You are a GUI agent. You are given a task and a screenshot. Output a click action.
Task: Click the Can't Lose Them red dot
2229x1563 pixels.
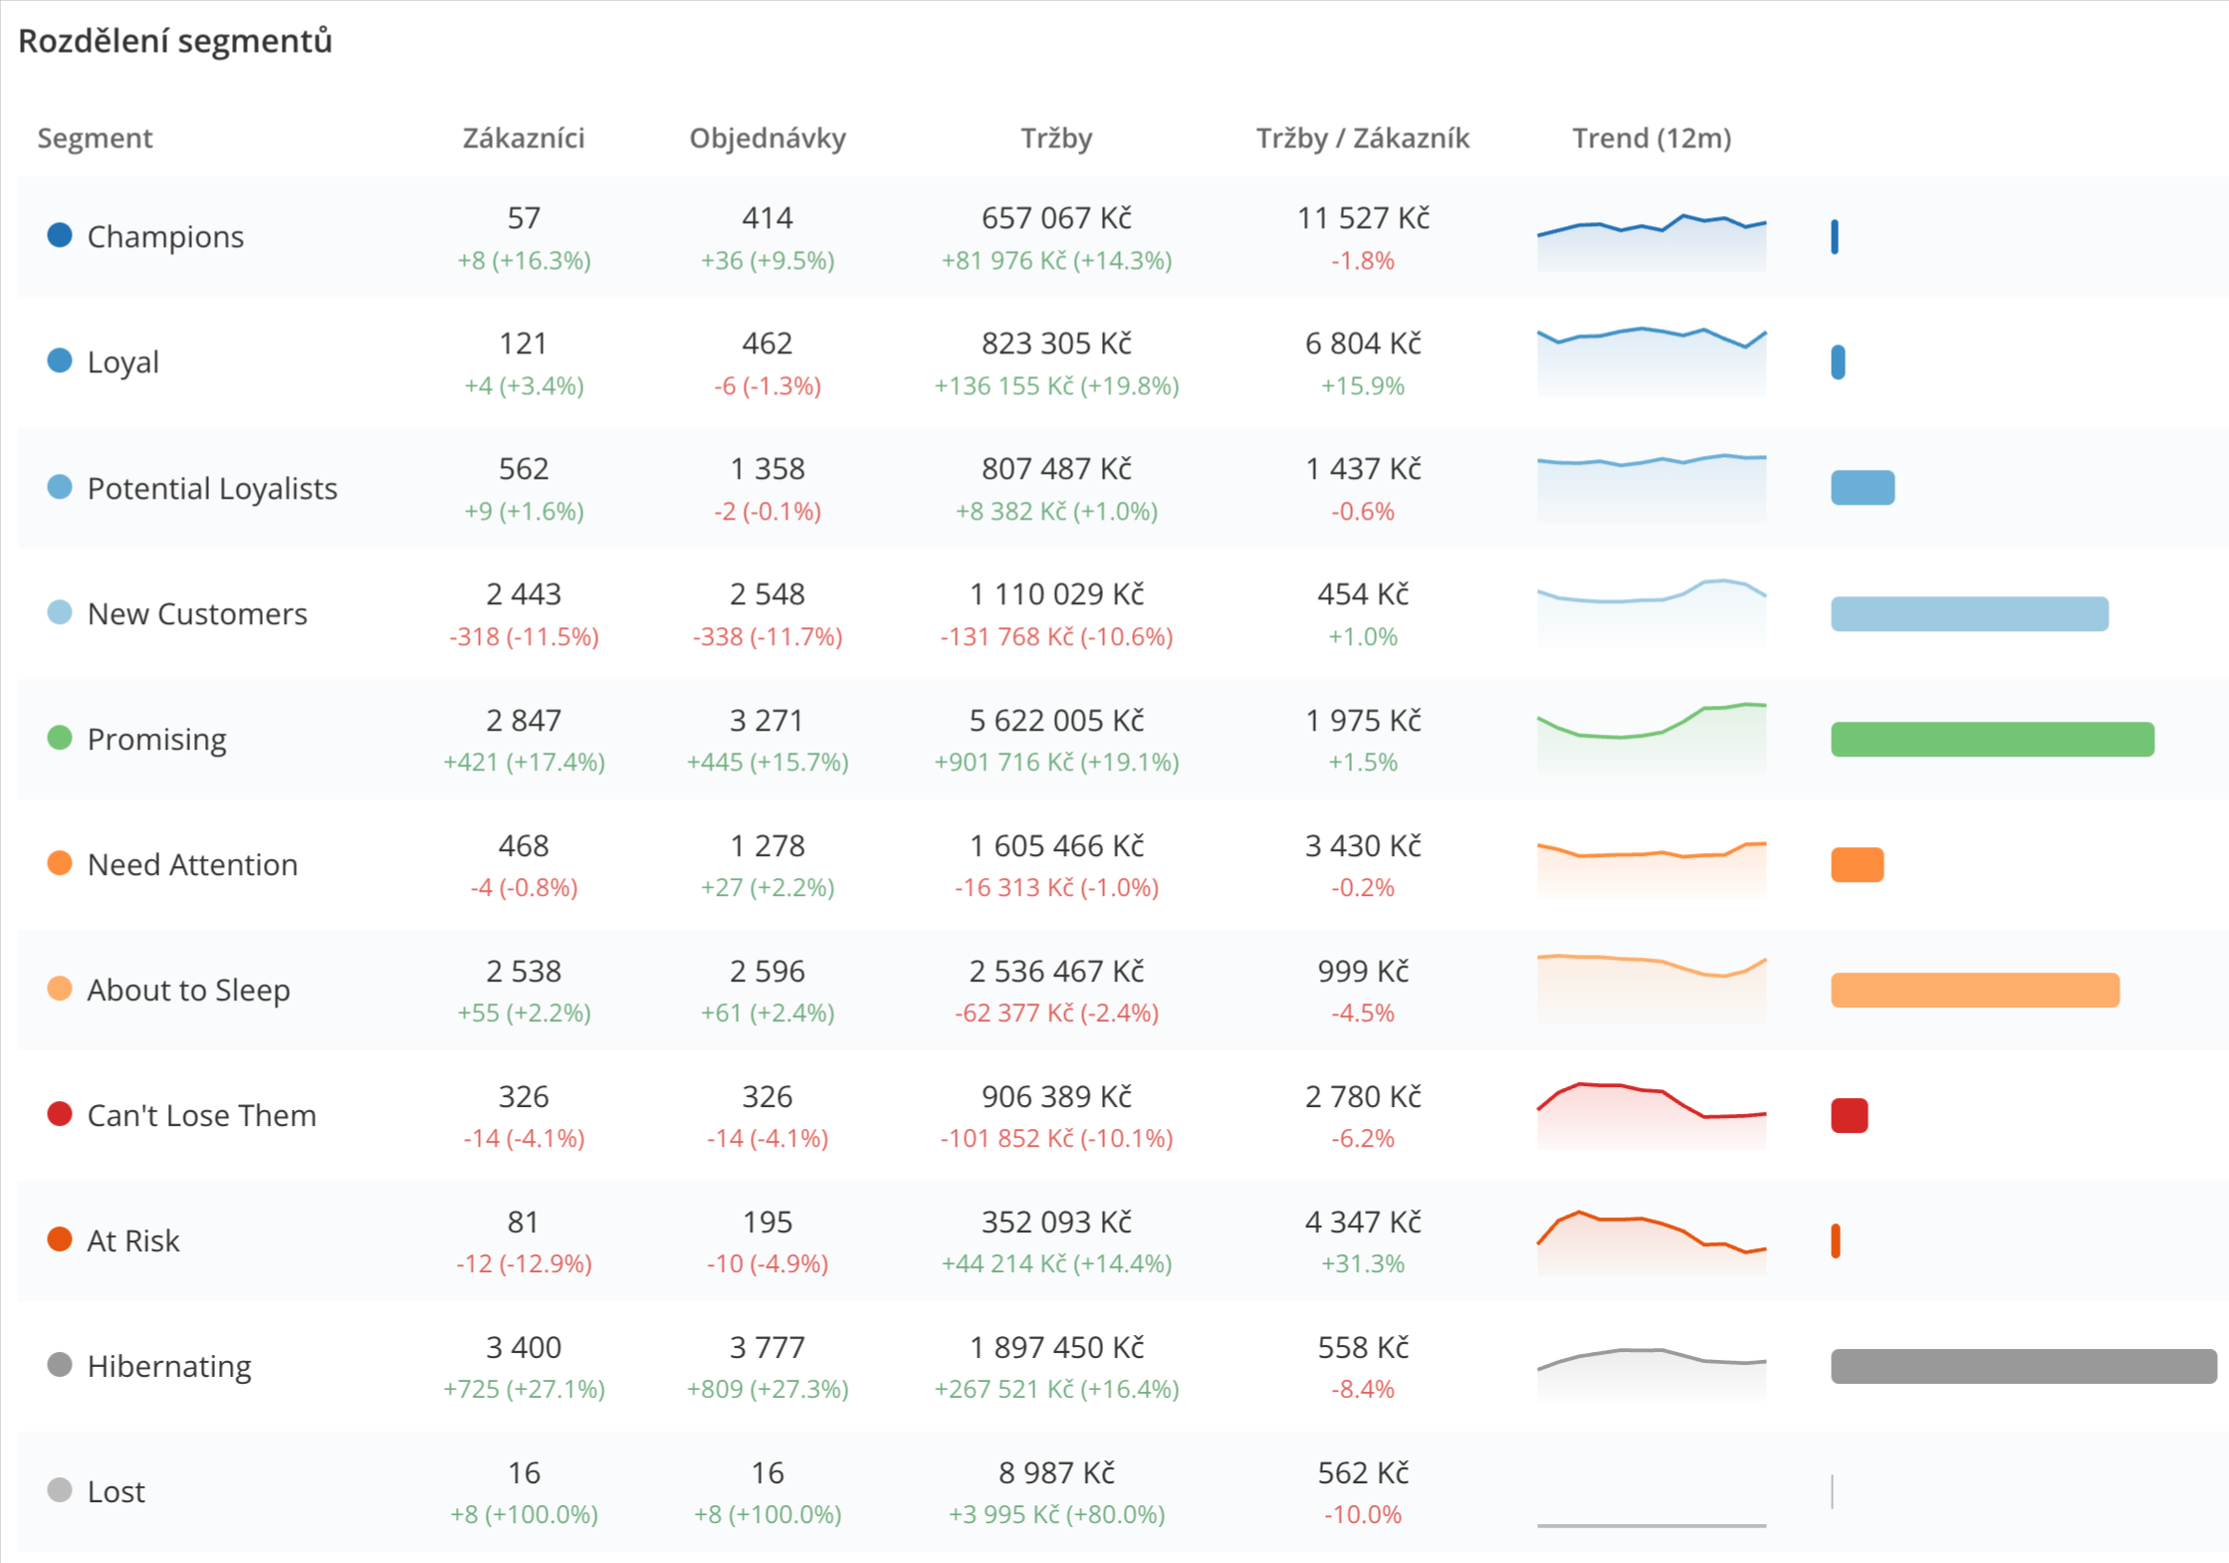[x=60, y=1114]
